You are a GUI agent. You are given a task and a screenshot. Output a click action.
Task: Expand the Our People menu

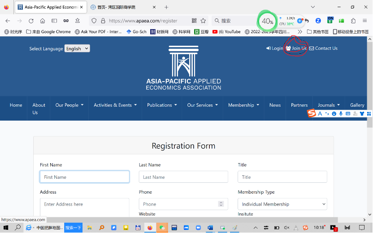(x=69, y=105)
